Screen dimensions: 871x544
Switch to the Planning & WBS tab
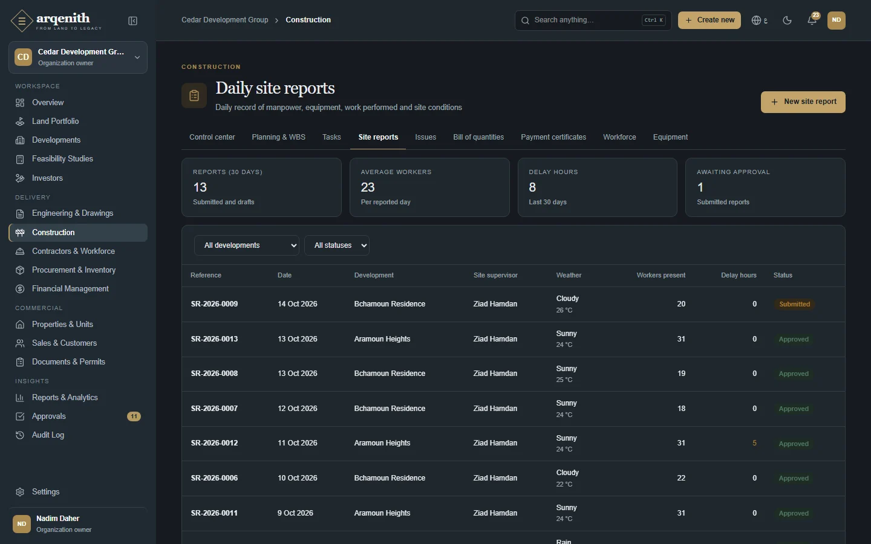point(279,137)
